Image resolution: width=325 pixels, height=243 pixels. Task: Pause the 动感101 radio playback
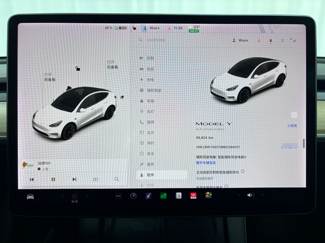click(x=53, y=179)
